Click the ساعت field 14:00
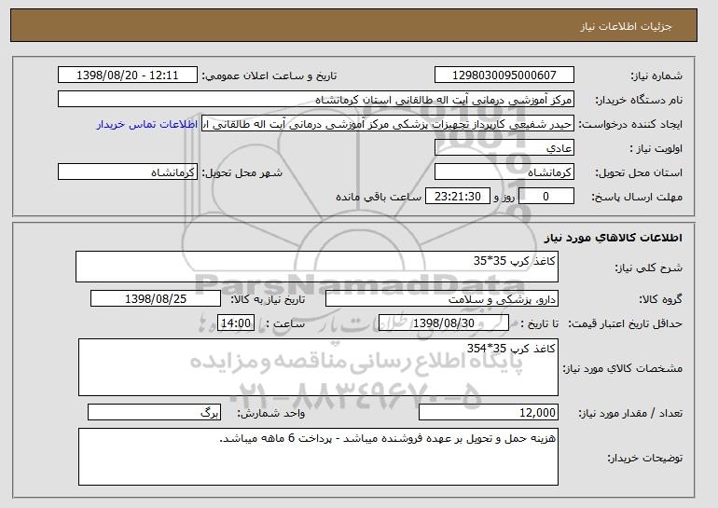 (x=236, y=323)
